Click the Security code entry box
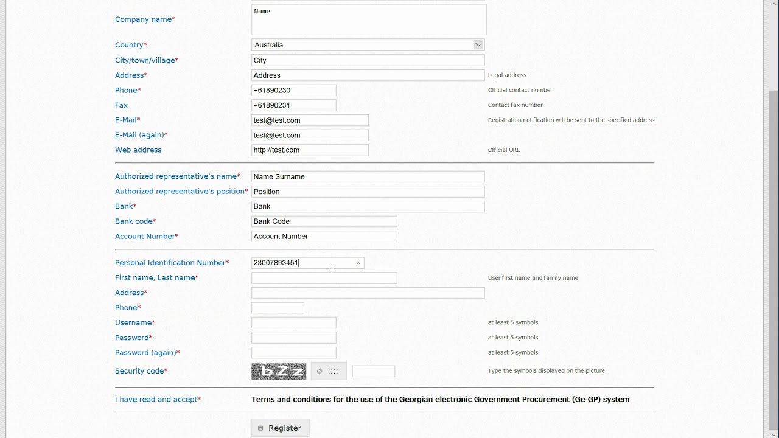779x438 pixels. pos(374,371)
